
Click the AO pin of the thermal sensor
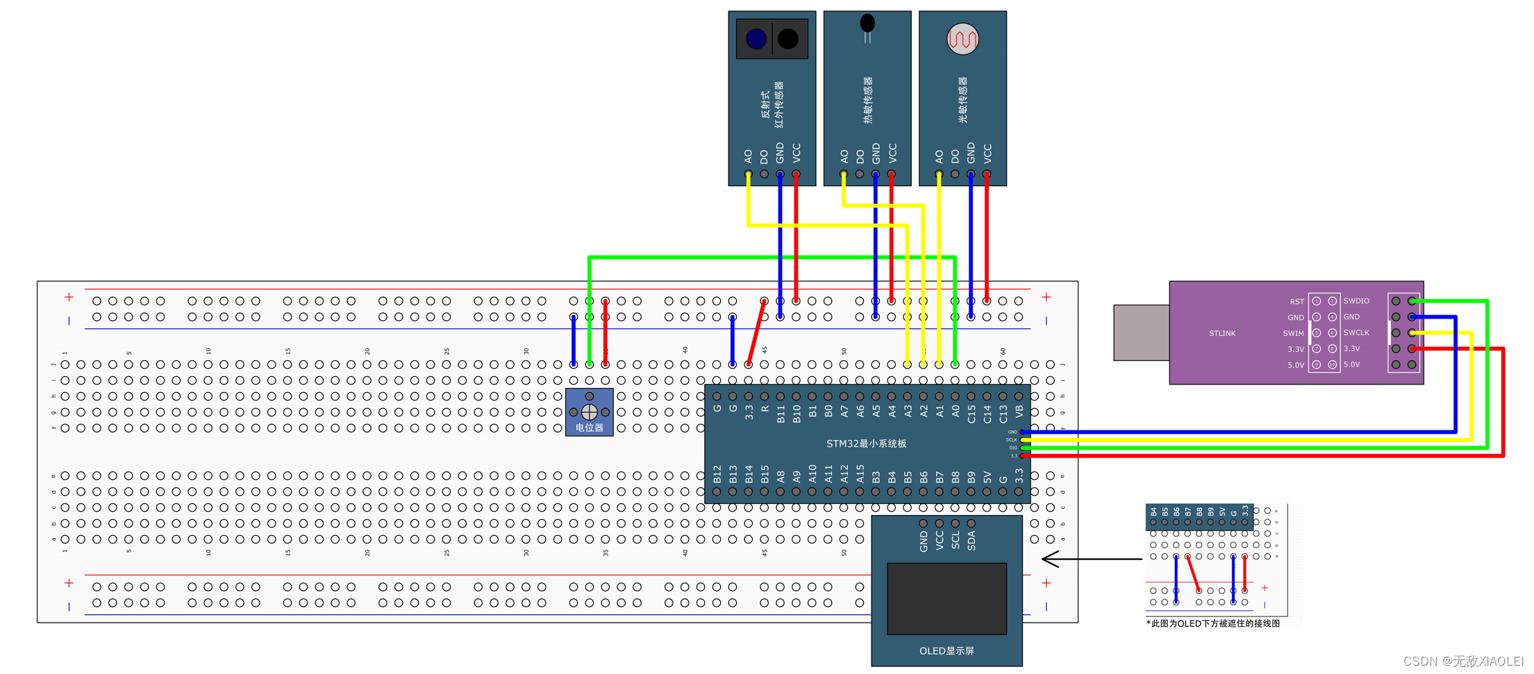point(843,174)
